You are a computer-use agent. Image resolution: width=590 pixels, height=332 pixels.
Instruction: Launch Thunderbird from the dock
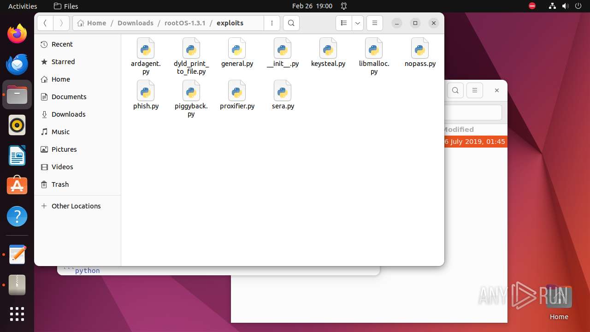pyautogui.click(x=17, y=64)
